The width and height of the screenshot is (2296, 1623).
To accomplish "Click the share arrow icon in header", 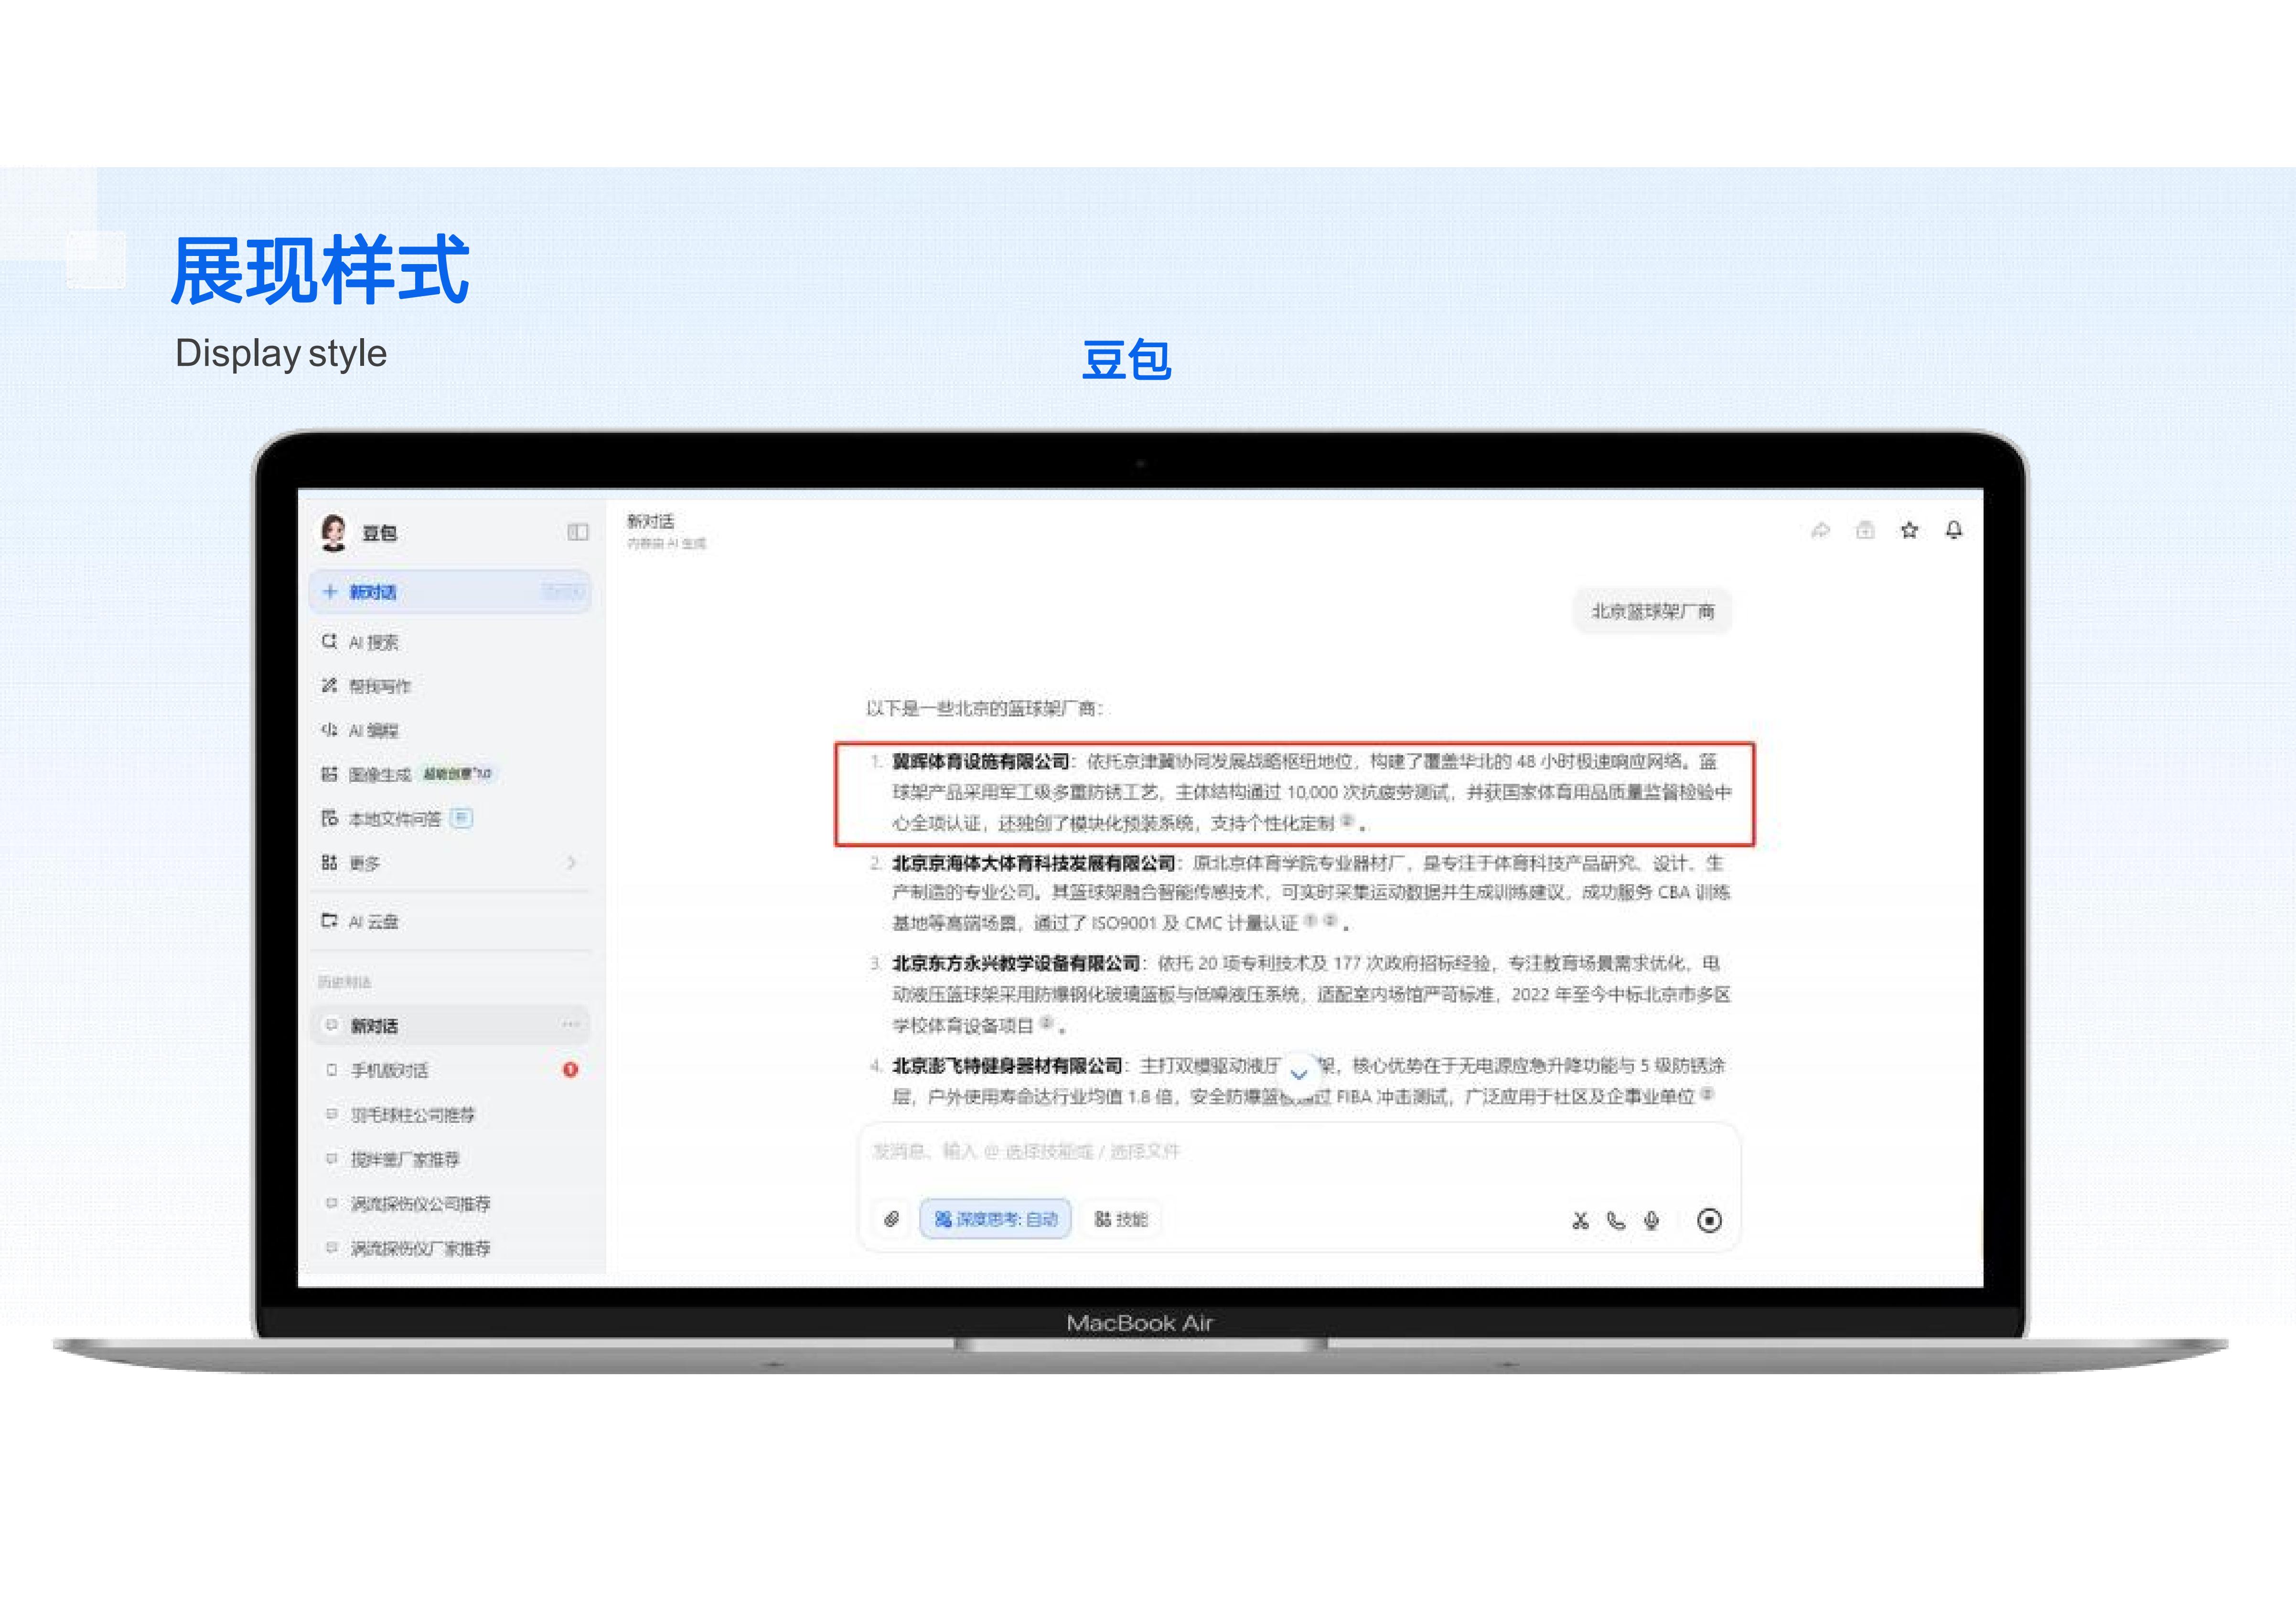I will pos(1820,530).
